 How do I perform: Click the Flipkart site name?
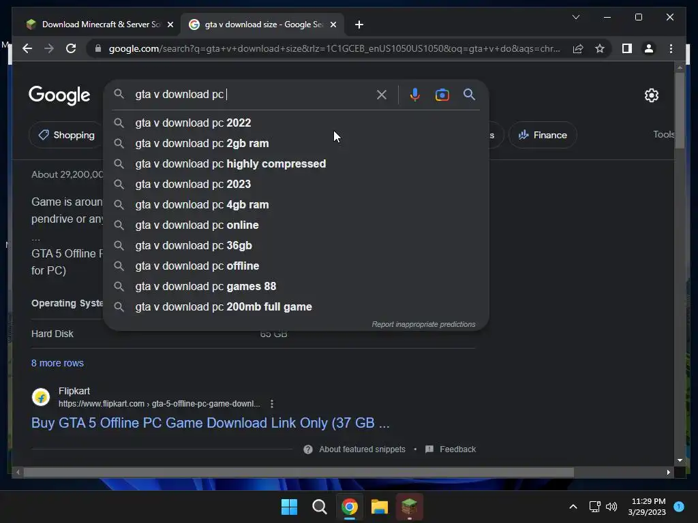pos(74,391)
